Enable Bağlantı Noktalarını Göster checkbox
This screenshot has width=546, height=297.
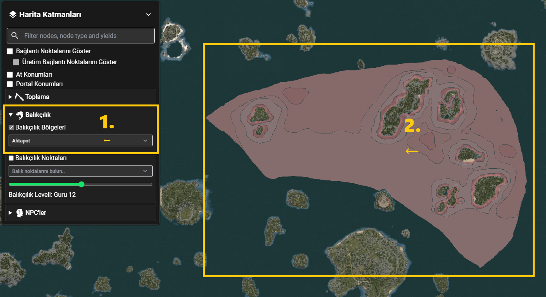tap(10, 51)
